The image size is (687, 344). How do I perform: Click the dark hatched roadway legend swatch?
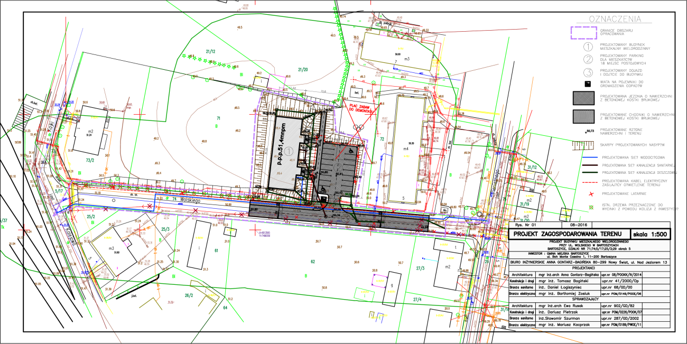(x=582, y=97)
